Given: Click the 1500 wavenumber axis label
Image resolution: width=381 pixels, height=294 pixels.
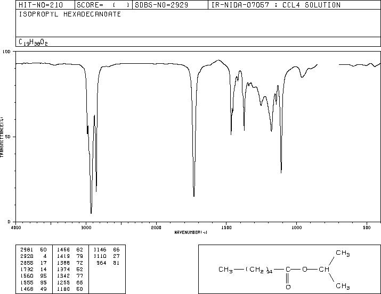Looking at the screenshot, I should pyautogui.click(x=226, y=228).
